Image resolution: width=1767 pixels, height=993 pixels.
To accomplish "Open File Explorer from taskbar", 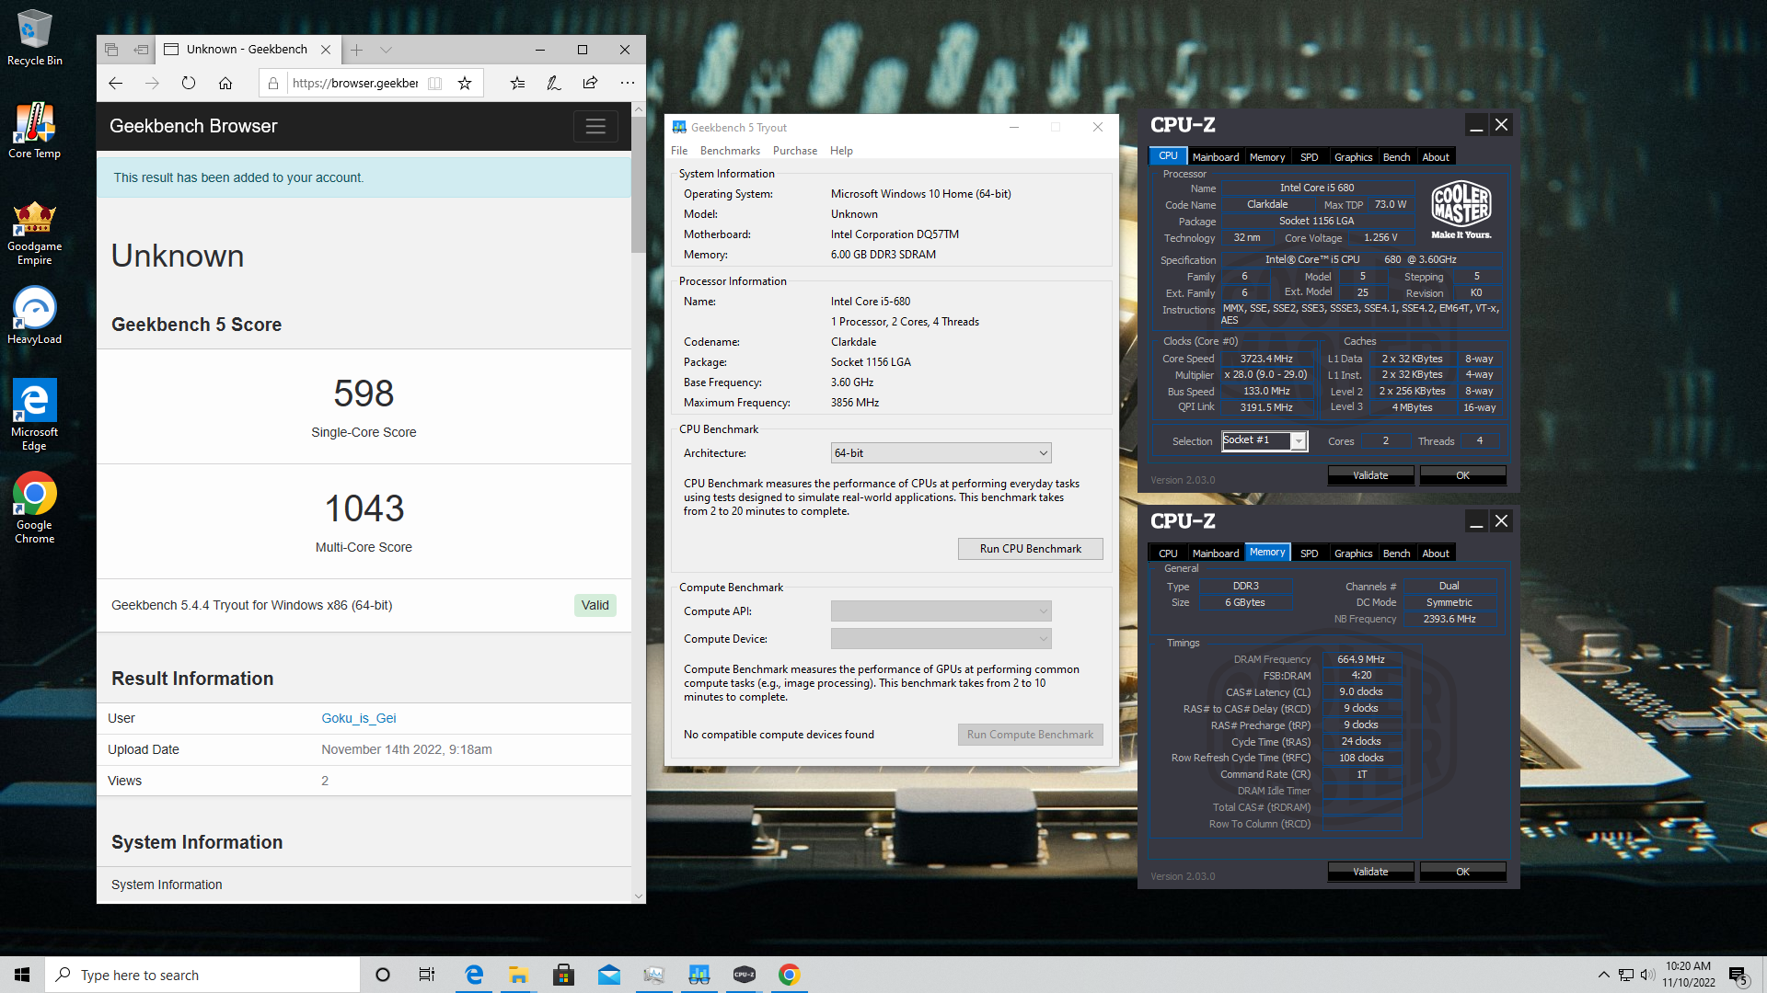I will pos(518,975).
